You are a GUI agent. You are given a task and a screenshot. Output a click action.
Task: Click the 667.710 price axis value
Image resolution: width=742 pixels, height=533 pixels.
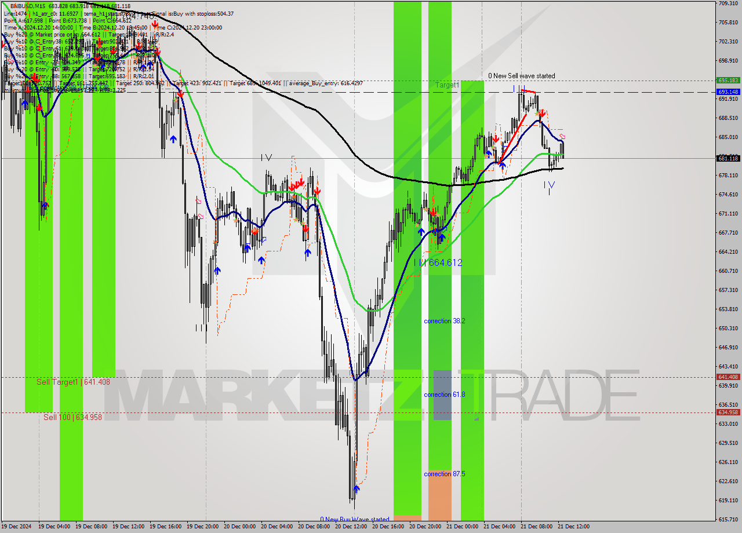(x=728, y=233)
